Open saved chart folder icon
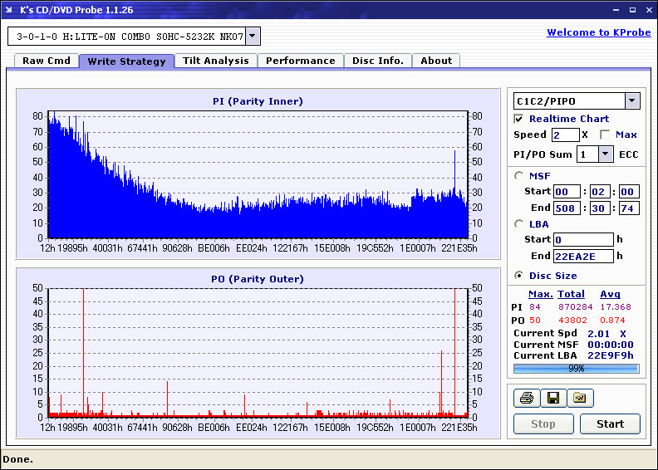Screen dimensions: 658x470 pos(580,399)
